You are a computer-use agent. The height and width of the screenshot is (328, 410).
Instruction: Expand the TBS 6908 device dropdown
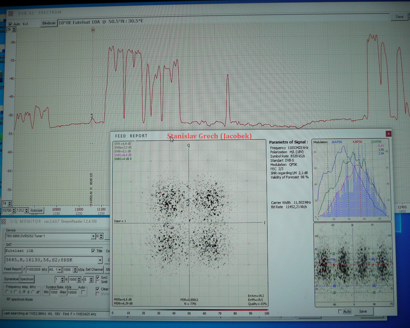click(93, 236)
